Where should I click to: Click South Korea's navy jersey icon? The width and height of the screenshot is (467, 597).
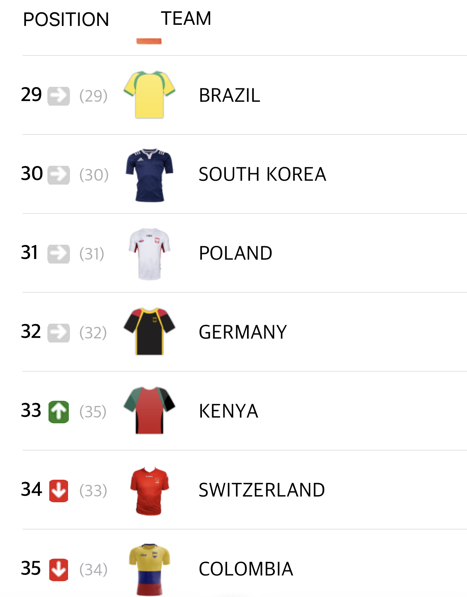click(x=149, y=175)
